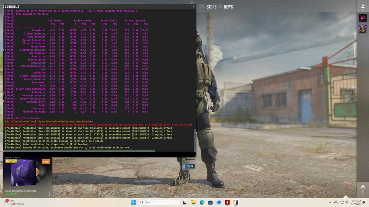The width and height of the screenshot is (369, 207).
Task: Open Task View on the taskbar
Action: click(185, 202)
